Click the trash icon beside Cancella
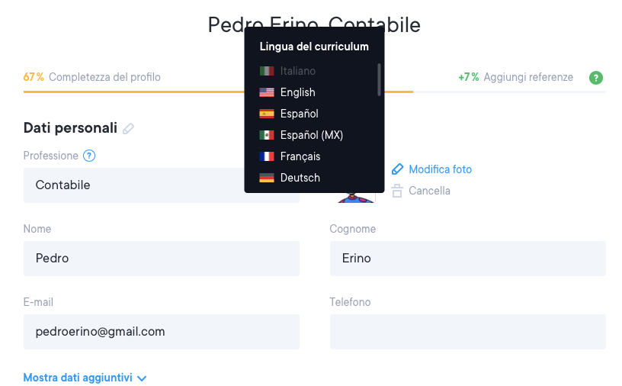 397,191
